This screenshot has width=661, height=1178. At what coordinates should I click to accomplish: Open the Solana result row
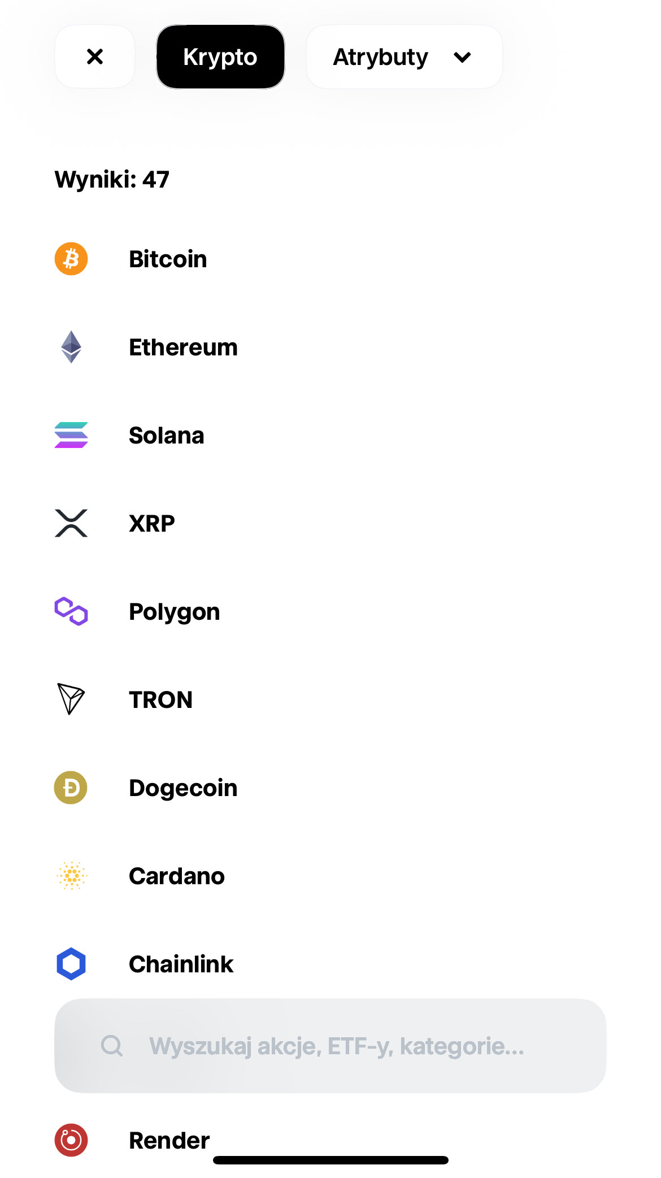pos(166,436)
